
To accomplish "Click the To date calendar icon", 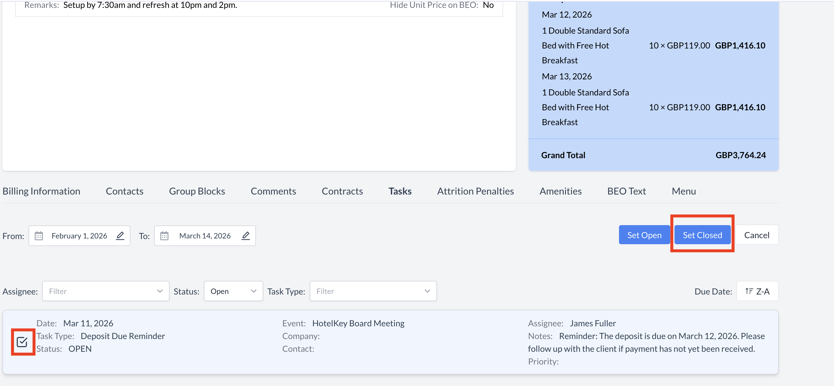I will pos(164,235).
